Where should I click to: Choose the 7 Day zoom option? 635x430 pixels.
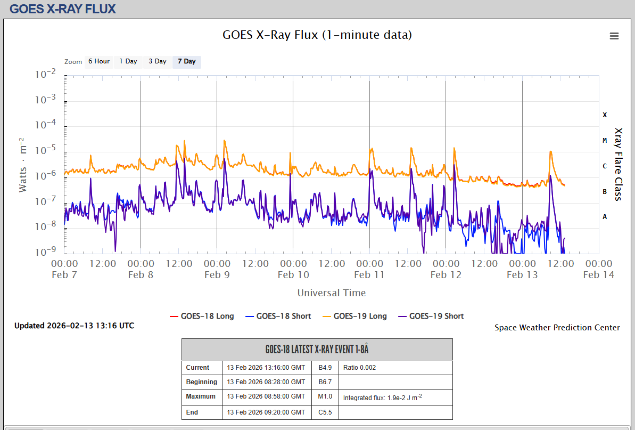[186, 62]
